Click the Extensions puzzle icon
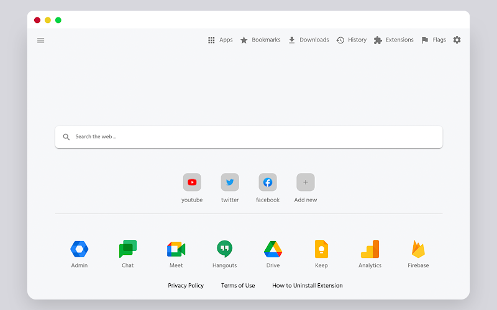497x310 pixels. coord(378,40)
